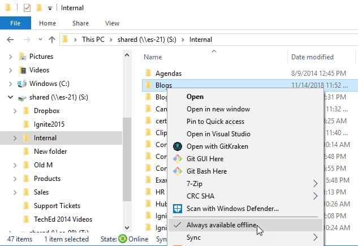Click the Windows (C:) drive icon
Image resolution: width=358 pixels, height=246 pixels.
(x=23, y=84)
